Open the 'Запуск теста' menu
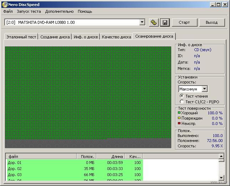The height and width of the screenshot is (186, 230). point(29,11)
